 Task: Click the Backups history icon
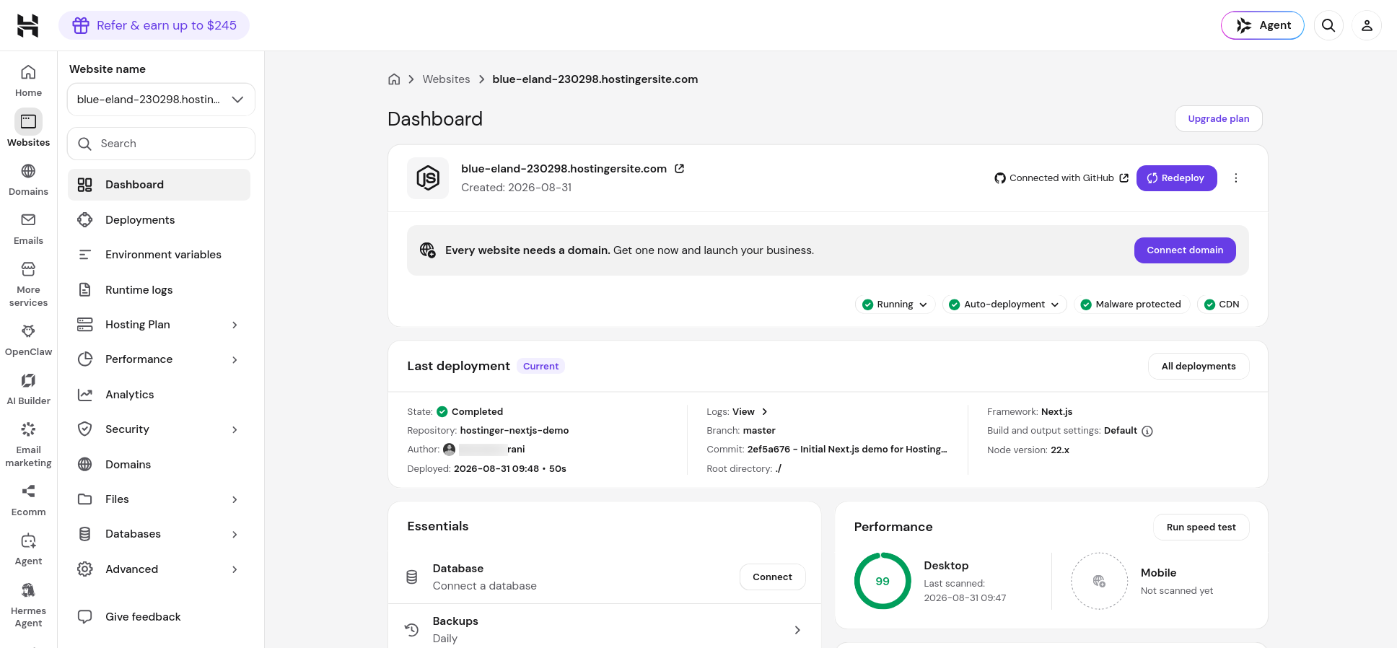(x=412, y=630)
